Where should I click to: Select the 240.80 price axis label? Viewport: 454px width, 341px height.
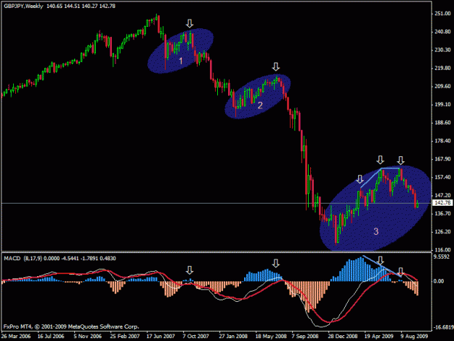click(x=442, y=32)
